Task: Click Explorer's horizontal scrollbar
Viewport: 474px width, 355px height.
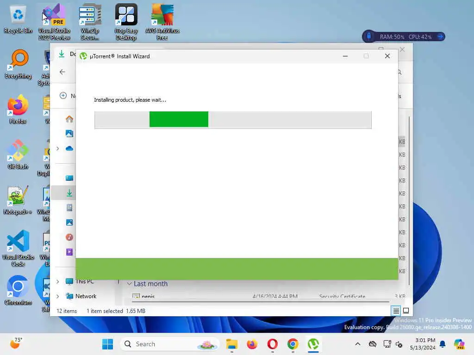Action: [260, 301]
